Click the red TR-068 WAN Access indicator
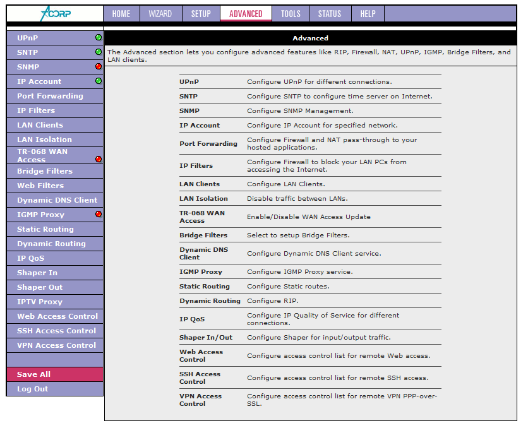 pos(99,160)
